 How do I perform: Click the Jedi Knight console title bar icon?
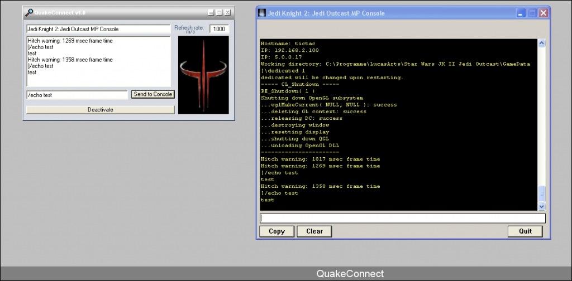[261, 13]
